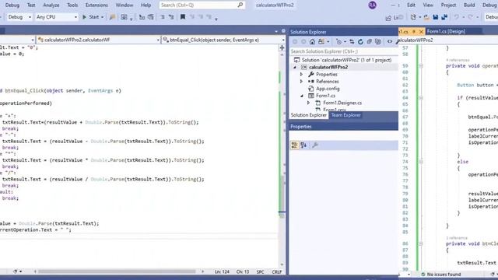Click the Undo arrow icon
The width and height of the screenshot is (498, 280).
[x=457, y=17]
